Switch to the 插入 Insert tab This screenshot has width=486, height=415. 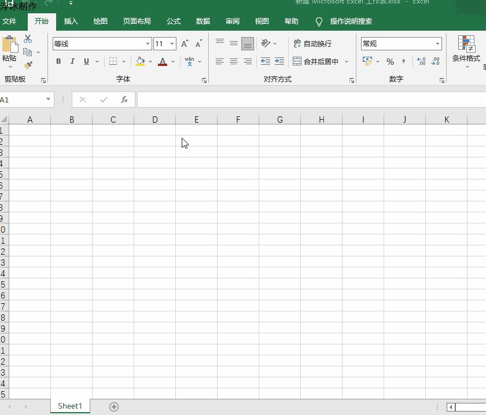pyautogui.click(x=71, y=21)
